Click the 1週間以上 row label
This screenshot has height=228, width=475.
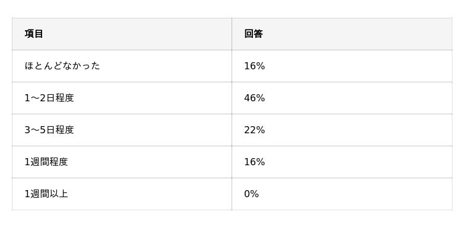coord(46,194)
